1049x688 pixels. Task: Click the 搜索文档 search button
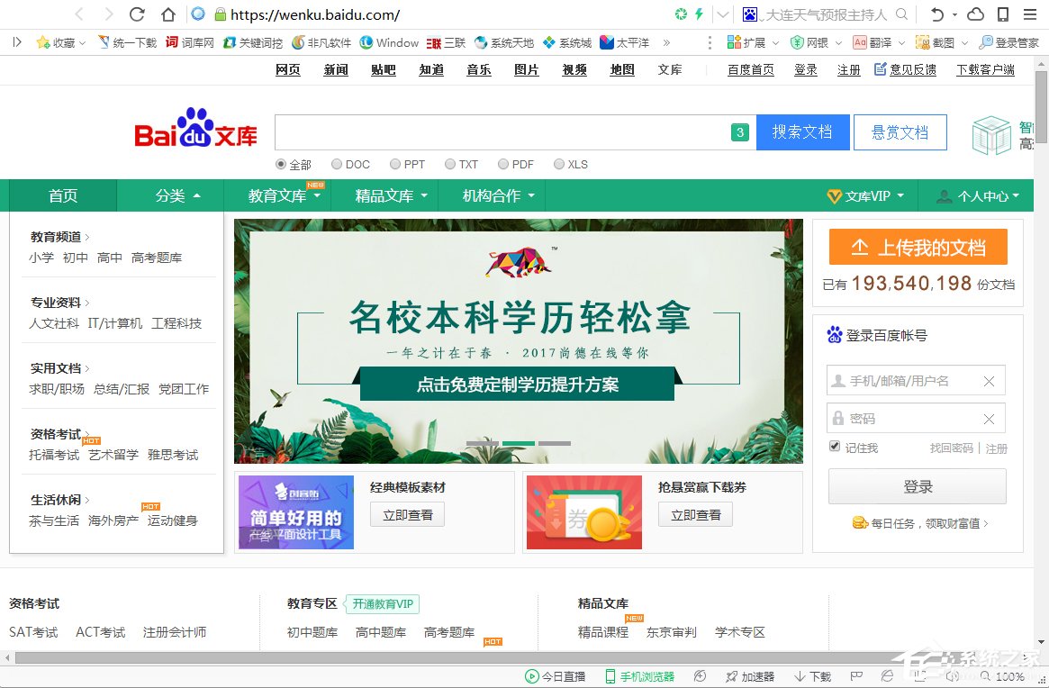801,132
